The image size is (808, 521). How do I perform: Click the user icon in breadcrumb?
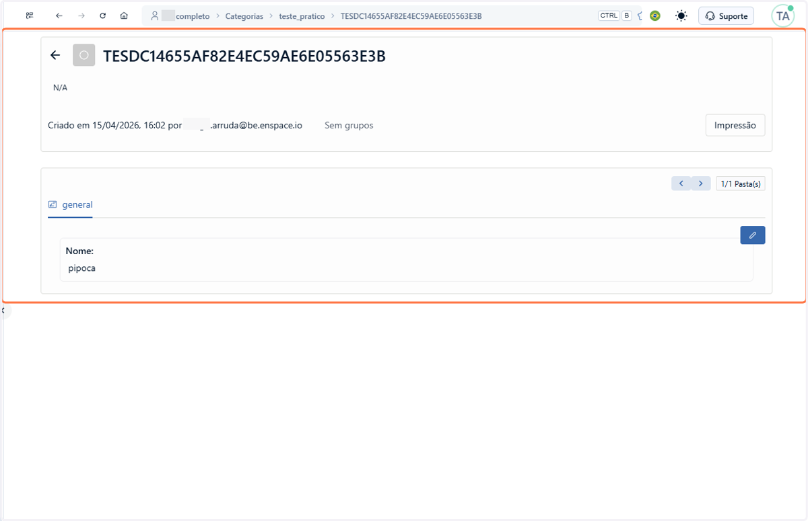tap(155, 15)
